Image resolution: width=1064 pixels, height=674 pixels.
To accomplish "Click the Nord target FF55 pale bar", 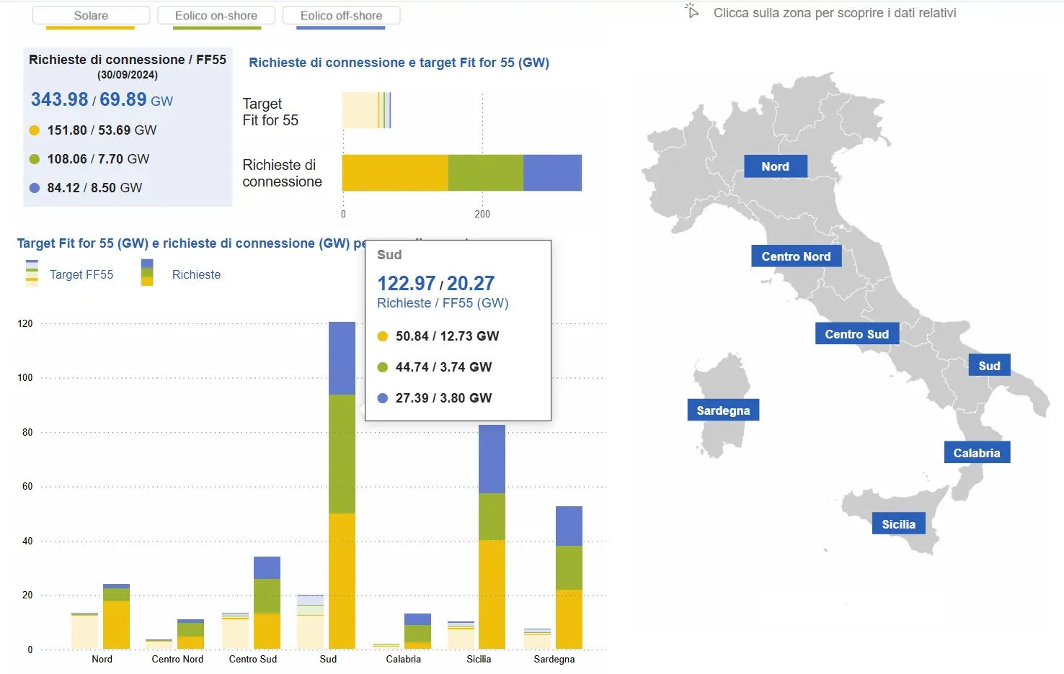I will click(84, 631).
